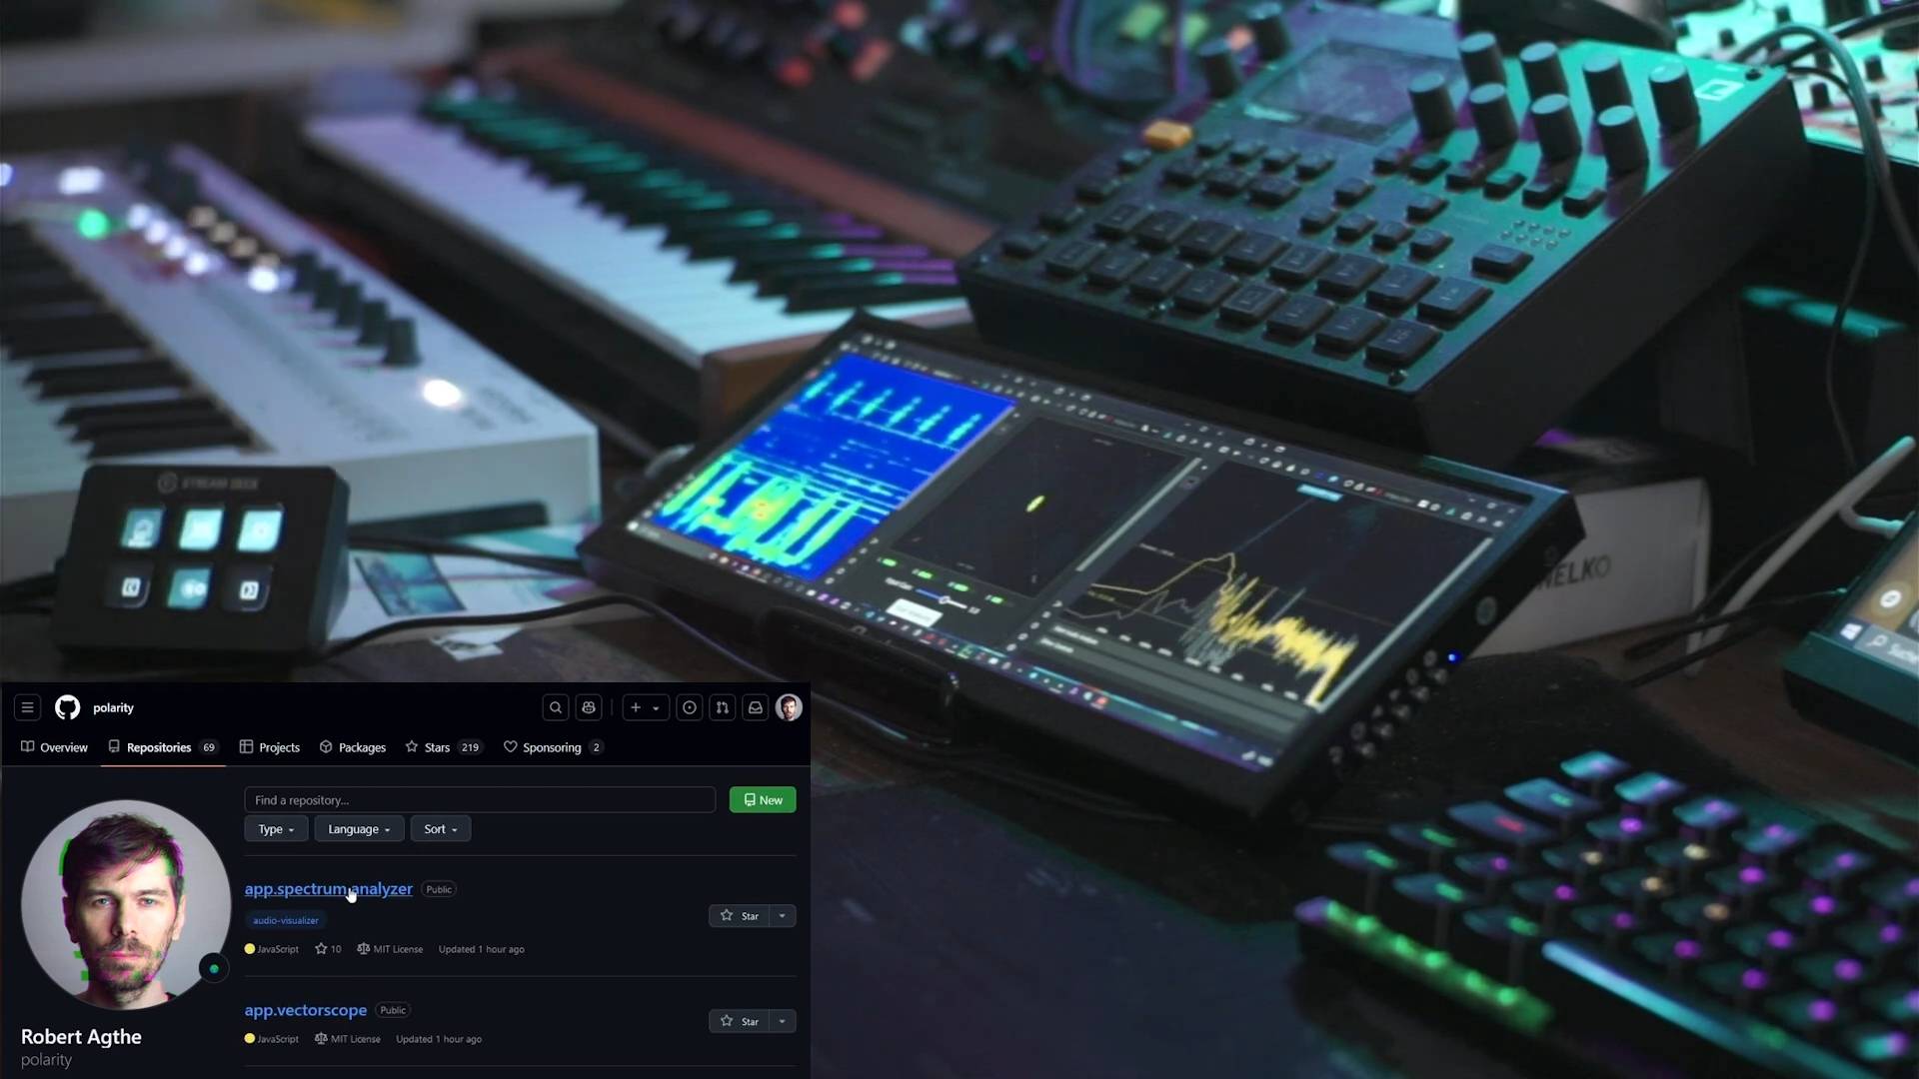The height and width of the screenshot is (1079, 1919).
Task: Open the app.vectorscope repository link
Action: click(x=305, y=1009)
